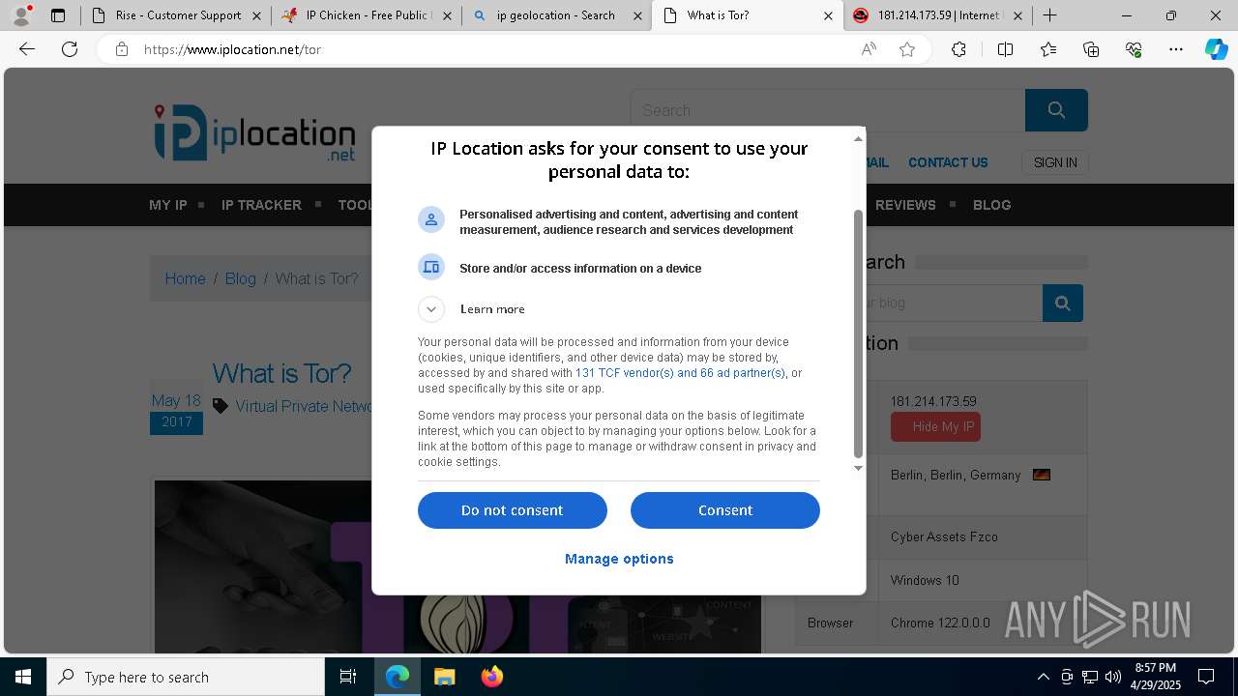
Task: Open Virtual Private Network tag link
Action: click(x=304, y=406)
